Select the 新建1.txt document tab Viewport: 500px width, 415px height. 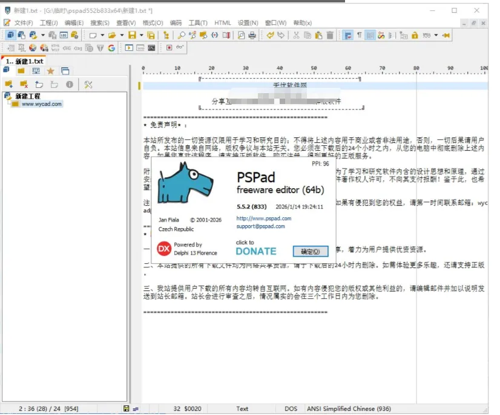tap(24, 61)
